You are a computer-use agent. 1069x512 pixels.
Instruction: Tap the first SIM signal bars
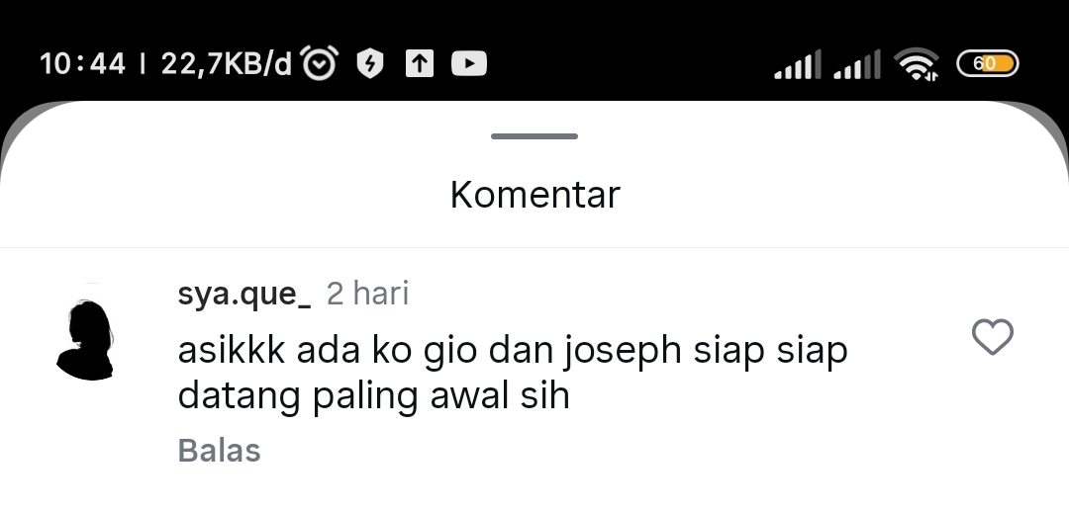pyautogui.click(x=798, y=64)
